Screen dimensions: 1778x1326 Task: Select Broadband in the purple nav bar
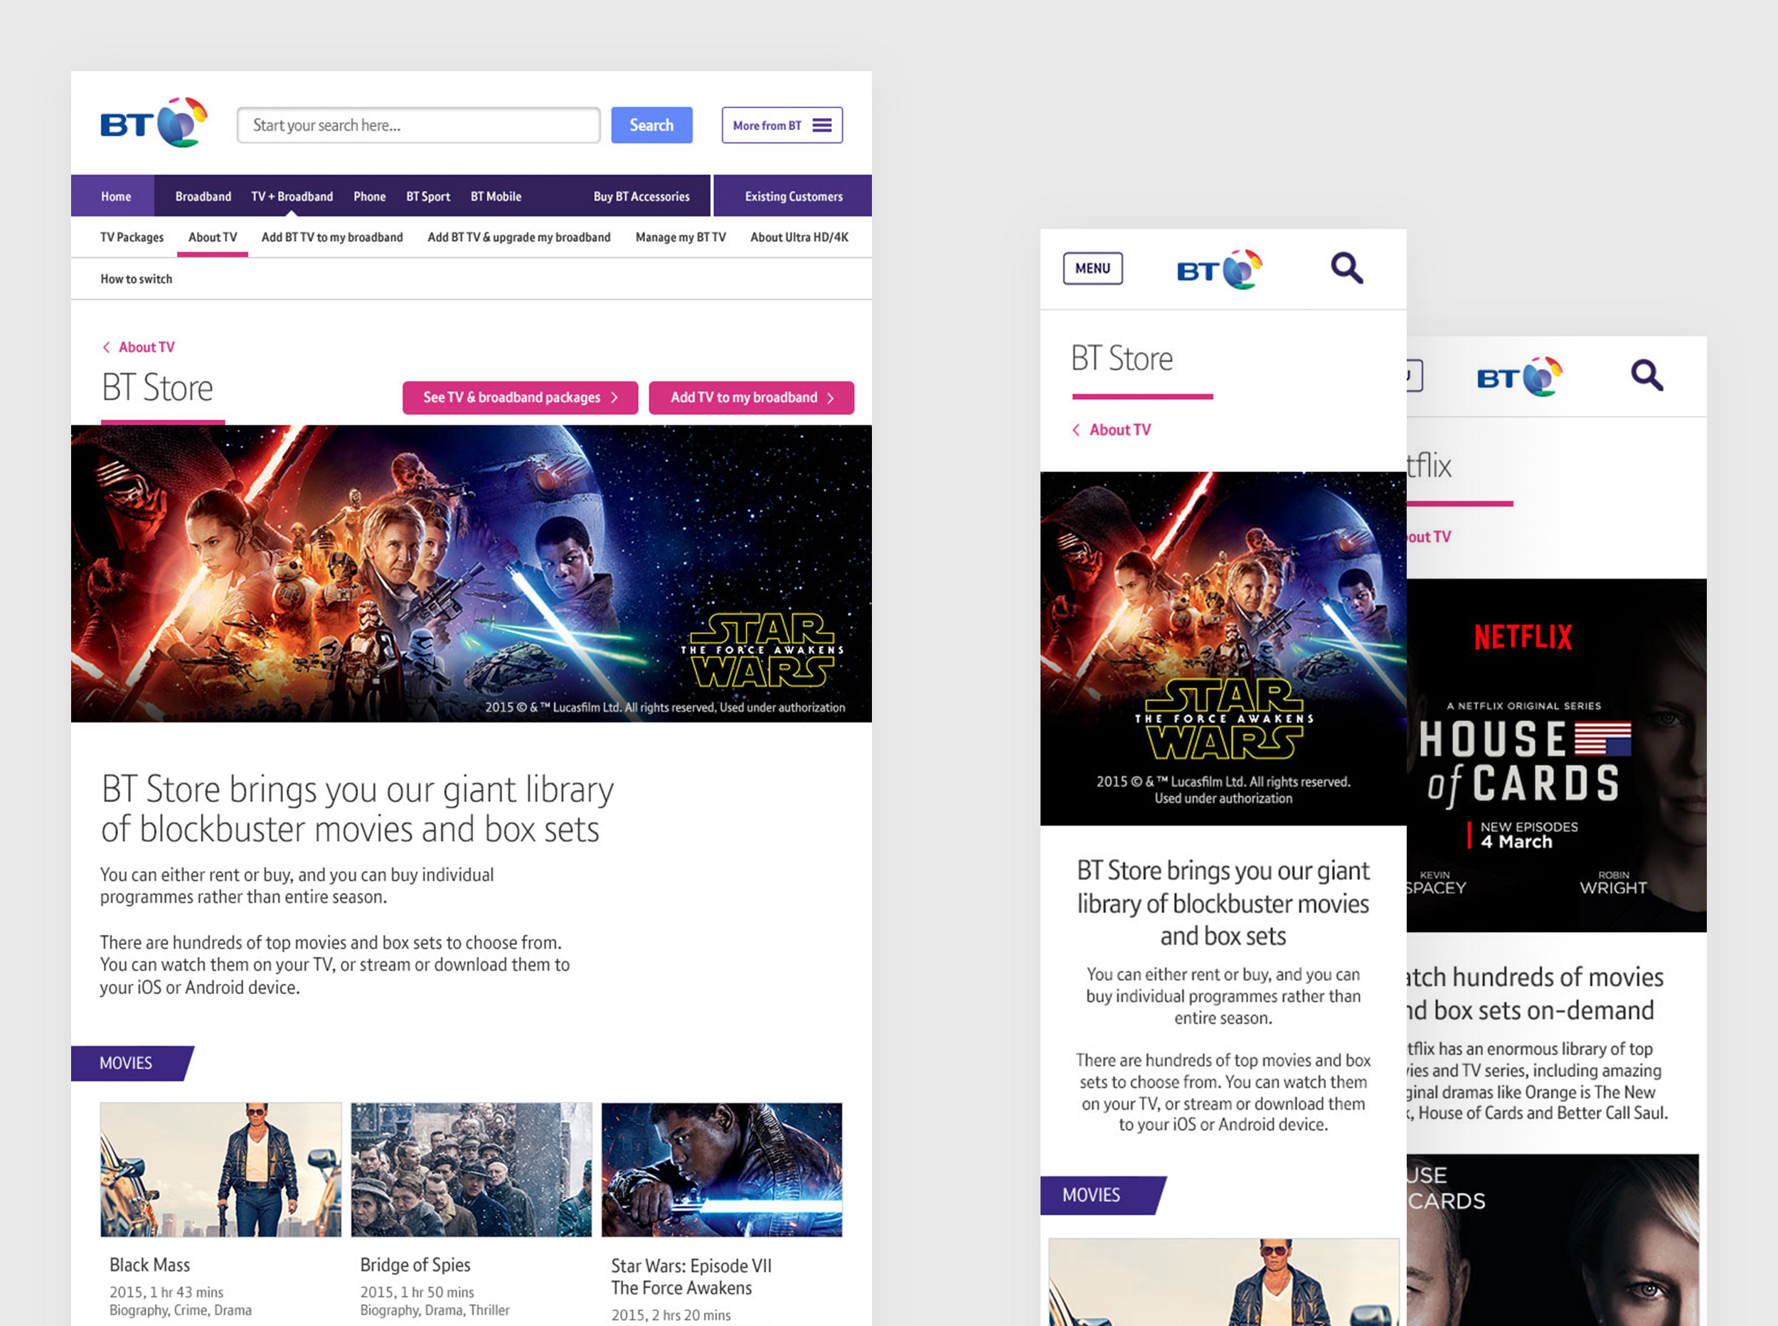click(x=203, y=196)
